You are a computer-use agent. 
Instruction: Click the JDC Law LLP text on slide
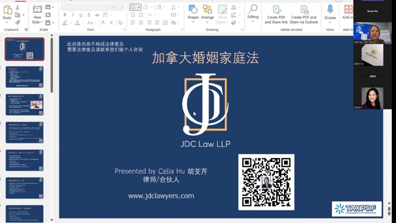tap(205, 144)
